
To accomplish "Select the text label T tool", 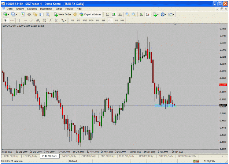I will pos(57,20).
